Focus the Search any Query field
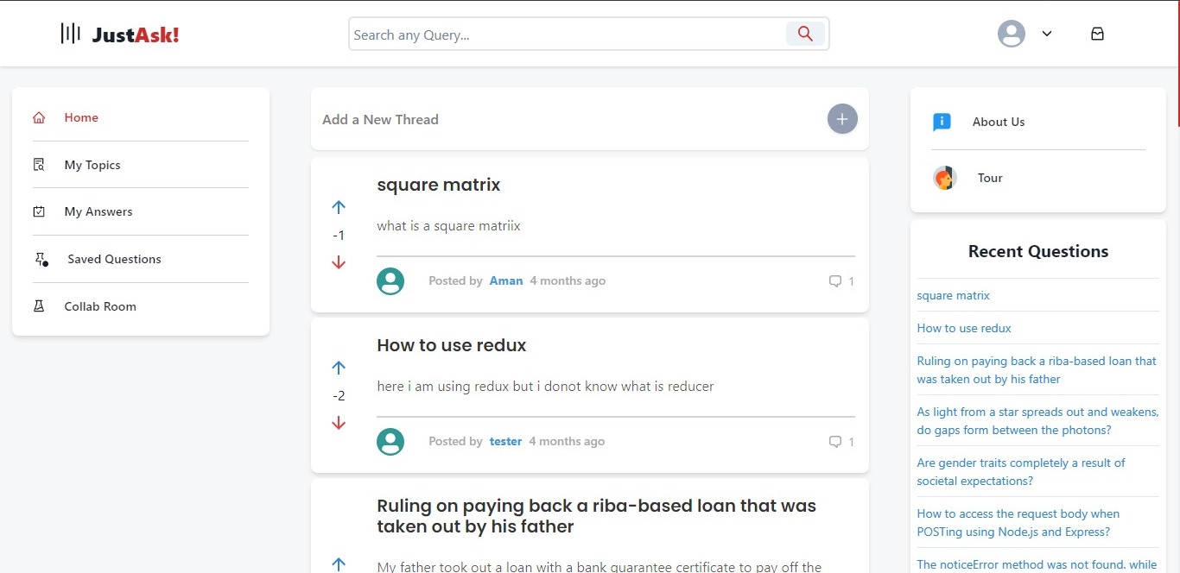The height and width of the screenshot is (573, 1180). click(567, 35)
